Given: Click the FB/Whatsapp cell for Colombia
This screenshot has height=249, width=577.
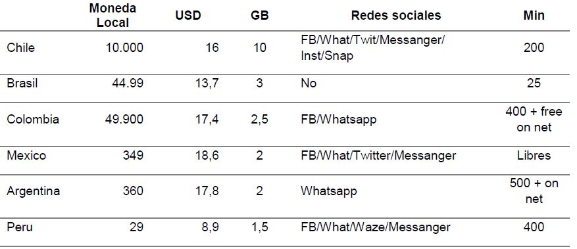Looking at the screenshot, I should click(339, 120).
